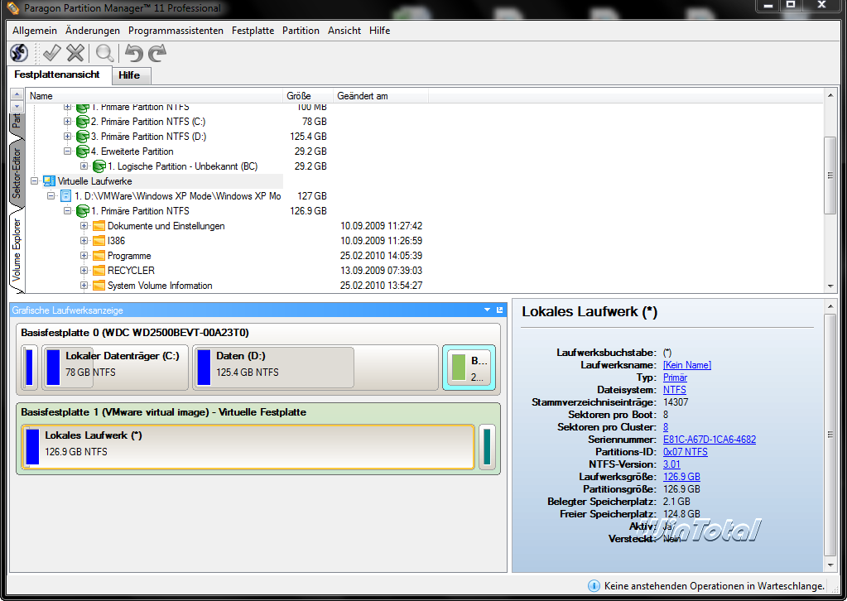This screenshot has height=601, width=847.
Task: Switch to the Hilfe tab
Action: pos(132,75)
